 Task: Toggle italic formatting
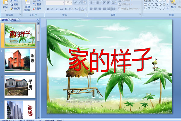(x=52, y=9)
